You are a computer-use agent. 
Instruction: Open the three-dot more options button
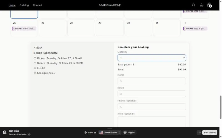tap(199, 132)
